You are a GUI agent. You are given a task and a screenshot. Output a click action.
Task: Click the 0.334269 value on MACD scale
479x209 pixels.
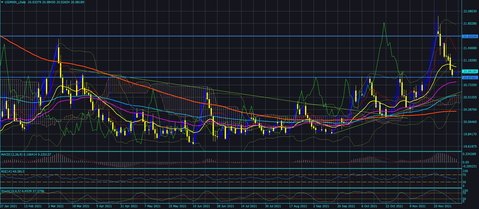469,154
